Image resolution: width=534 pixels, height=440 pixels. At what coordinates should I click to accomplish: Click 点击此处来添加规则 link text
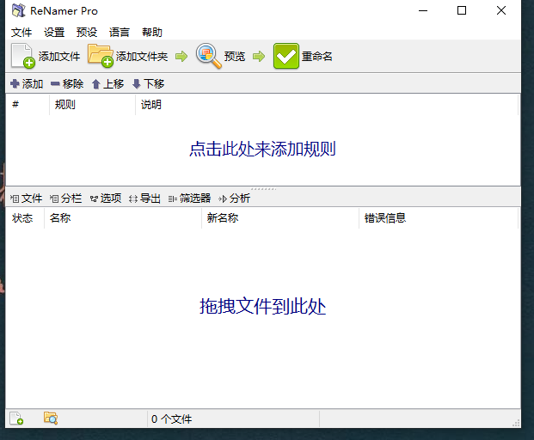[x=262, y=149]
